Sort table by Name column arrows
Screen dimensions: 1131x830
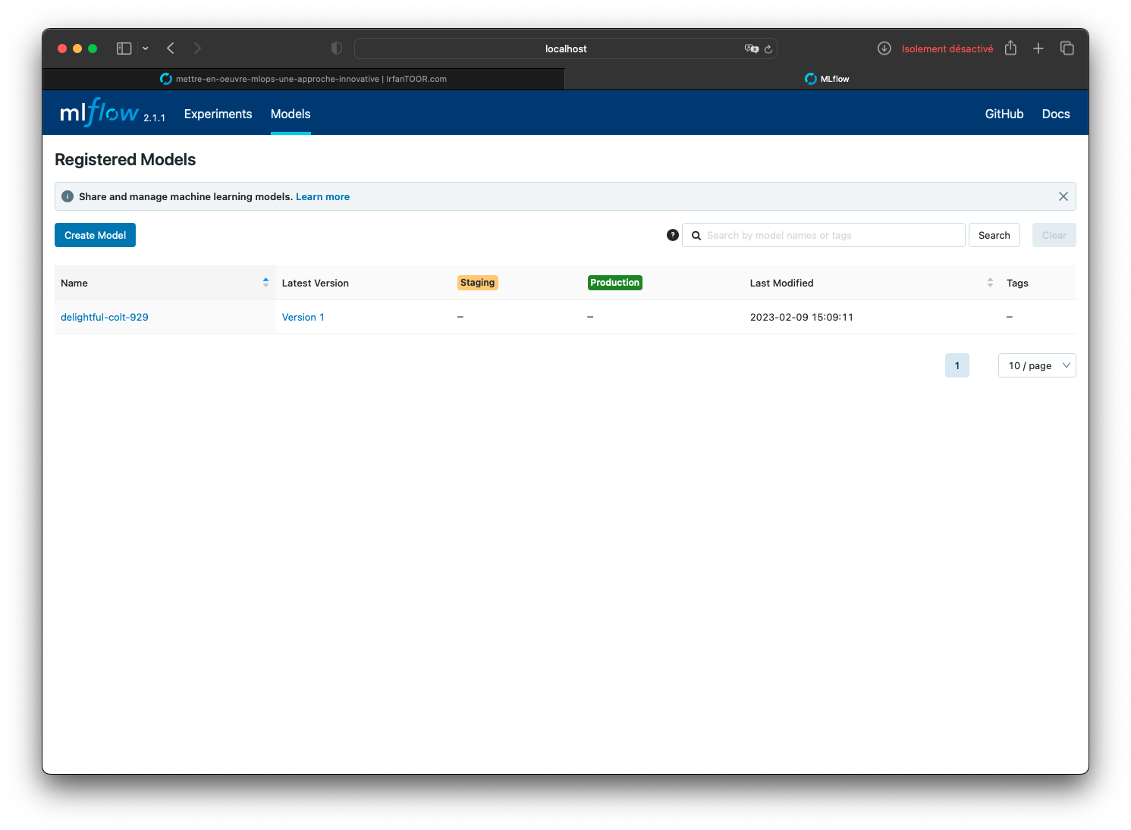tap(265, 282)
